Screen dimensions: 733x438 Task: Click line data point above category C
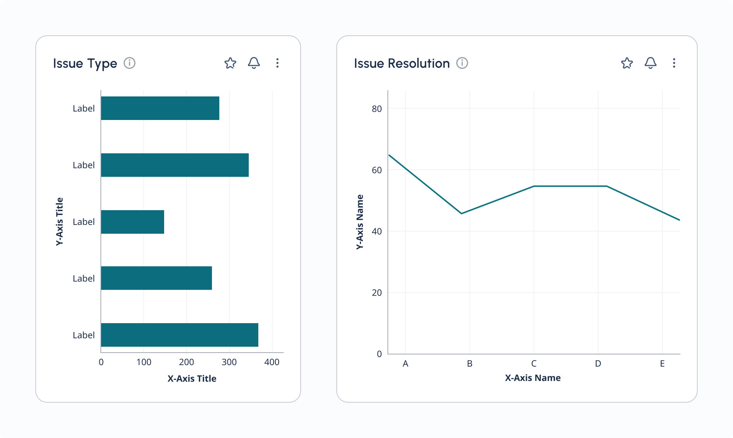pyautogui.click(x=534, y=186)
